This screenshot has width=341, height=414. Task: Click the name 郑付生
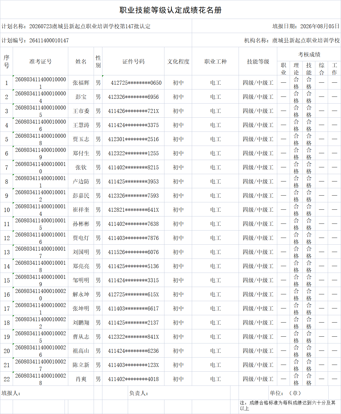81,153
